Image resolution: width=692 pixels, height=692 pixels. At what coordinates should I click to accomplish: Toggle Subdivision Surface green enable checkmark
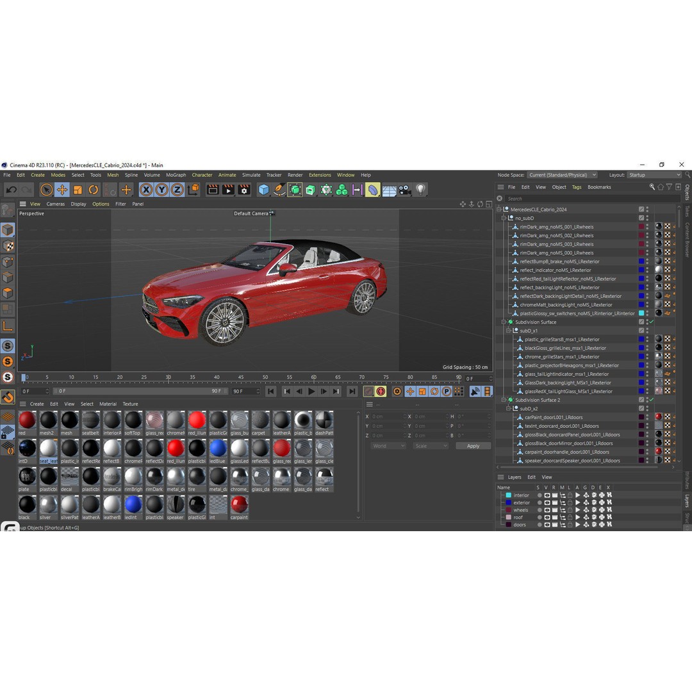(x=652, y=322)
